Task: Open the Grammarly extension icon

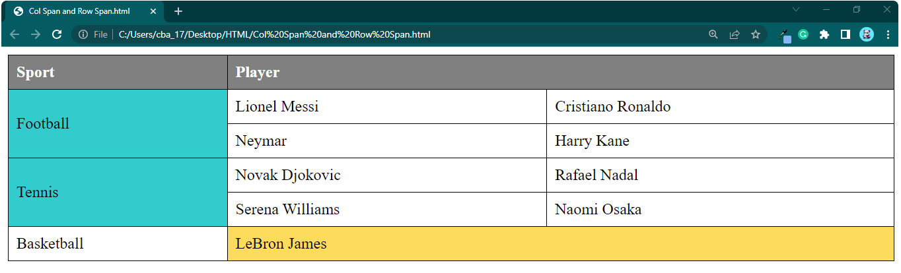Action: pyautogui.click(x=803, y=34)
